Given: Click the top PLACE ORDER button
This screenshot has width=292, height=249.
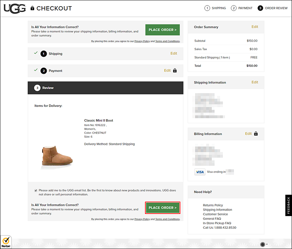Looking at the screenshot, I should click(x=162, y=30).
